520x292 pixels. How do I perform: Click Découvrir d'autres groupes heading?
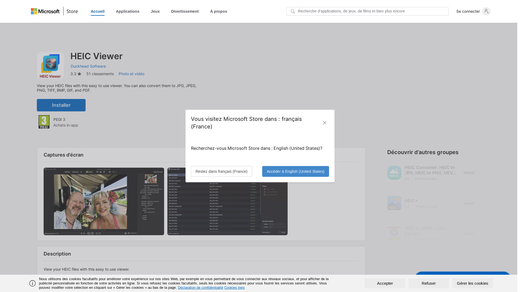(x=423, y=152)
